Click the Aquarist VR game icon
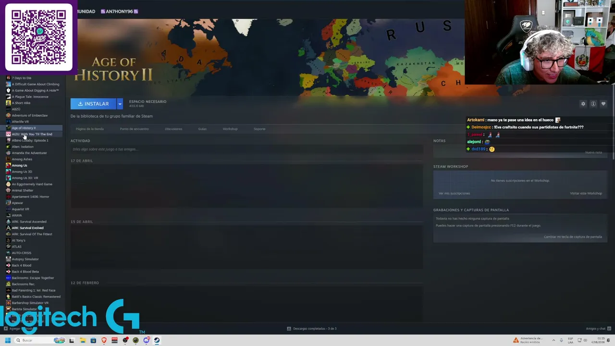 pos(8,209)
